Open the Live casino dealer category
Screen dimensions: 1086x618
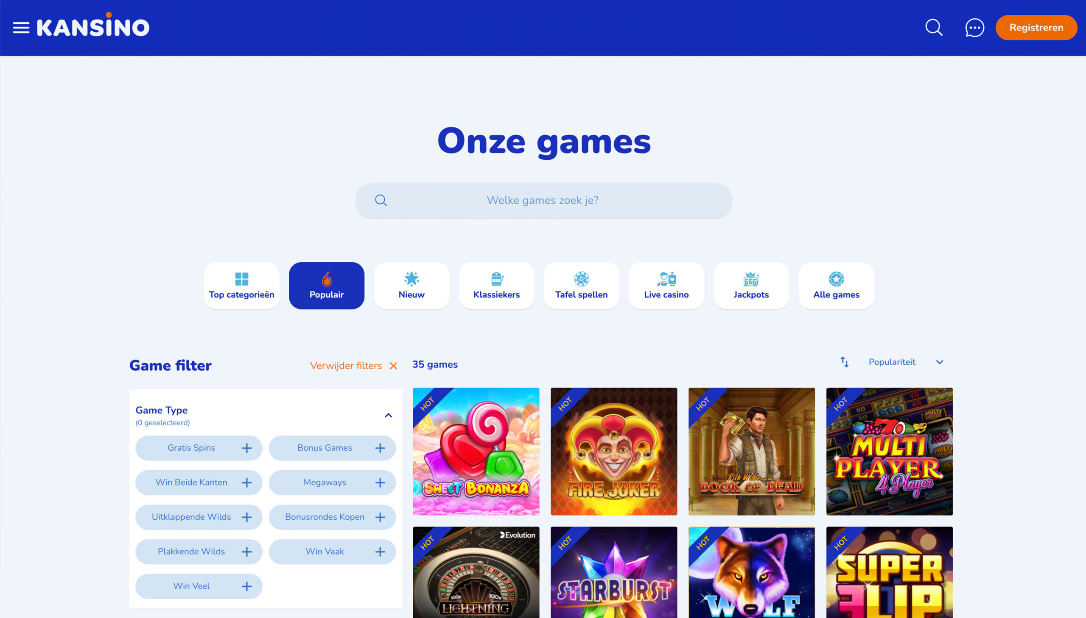coord(666,285)
